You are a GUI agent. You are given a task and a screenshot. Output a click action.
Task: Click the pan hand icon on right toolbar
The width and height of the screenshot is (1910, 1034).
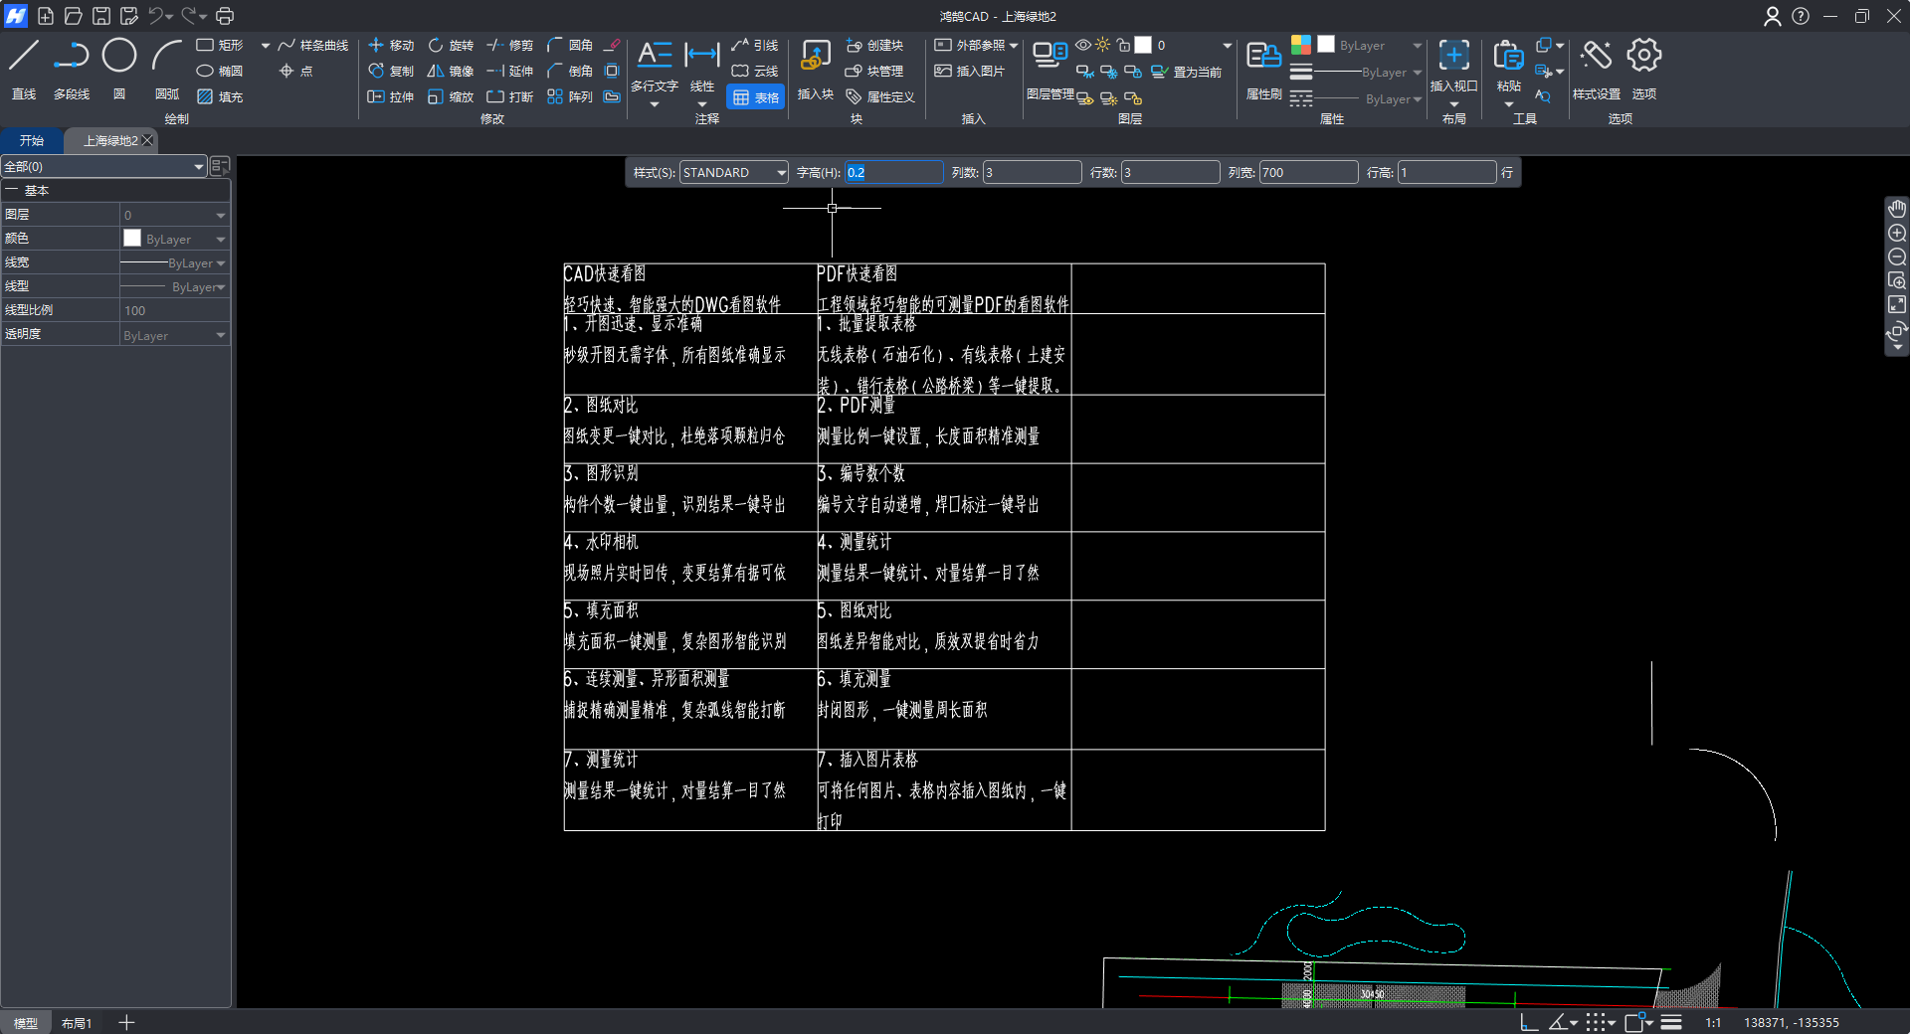(1897, 209)
